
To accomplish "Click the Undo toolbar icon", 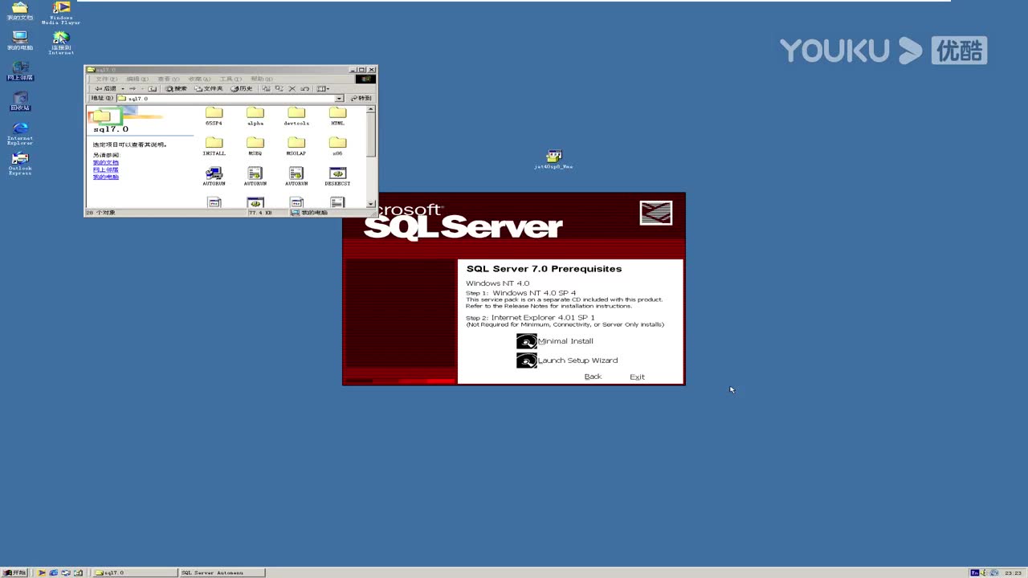I will (x=304, y=88).
